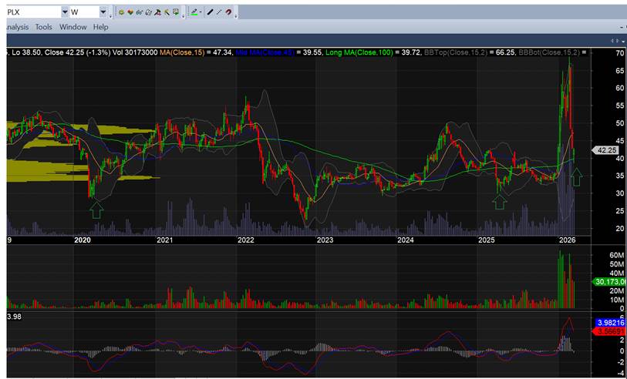Click the heart-shaped favorites icon
This screenshot has width=627, height=379.
click(x=130, y=12)
